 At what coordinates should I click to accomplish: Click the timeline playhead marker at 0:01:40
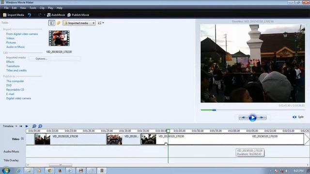[168, 131]
